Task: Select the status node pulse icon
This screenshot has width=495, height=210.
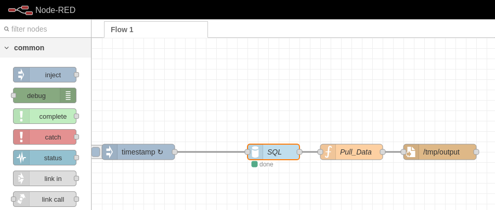Action: pos(21,158)
